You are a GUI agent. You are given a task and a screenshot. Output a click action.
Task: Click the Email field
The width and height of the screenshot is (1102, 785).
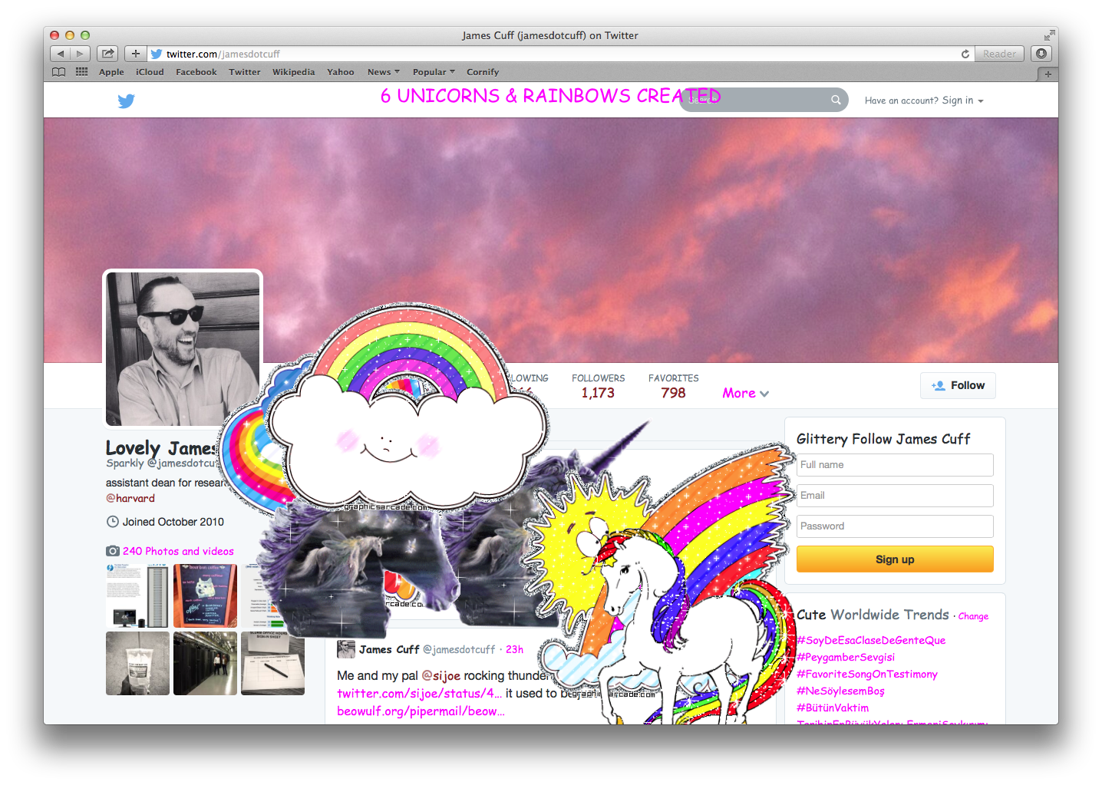pyautogui.click(x=895, y=496)
